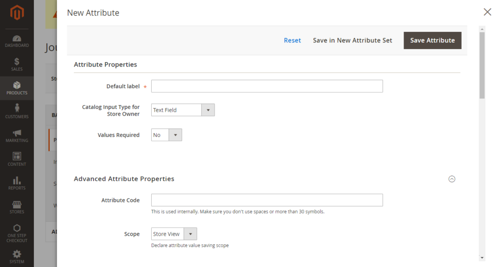Click the vertical scrollbar thumb
This screenshot has height=267, width=495.
[482, 65]
